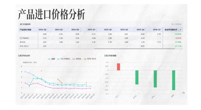Image resolution: width=201 pixels, height=110 pixels.
Task: Click the horizontal scrollbar below the table
Action: coord(135,49)
